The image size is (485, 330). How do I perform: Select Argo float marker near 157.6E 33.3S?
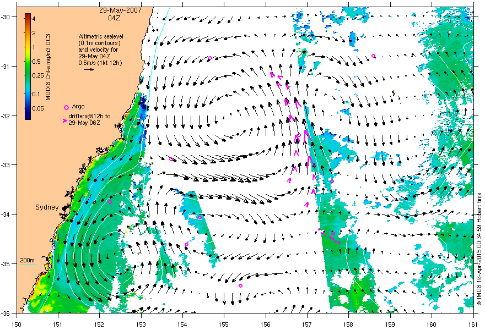pos(332,181)
